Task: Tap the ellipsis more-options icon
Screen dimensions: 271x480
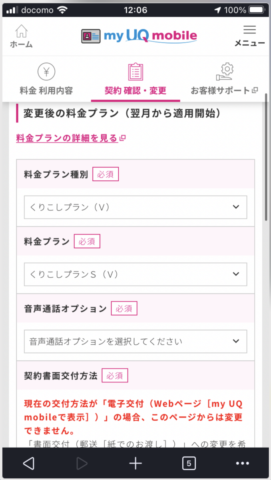Action: 242,463
